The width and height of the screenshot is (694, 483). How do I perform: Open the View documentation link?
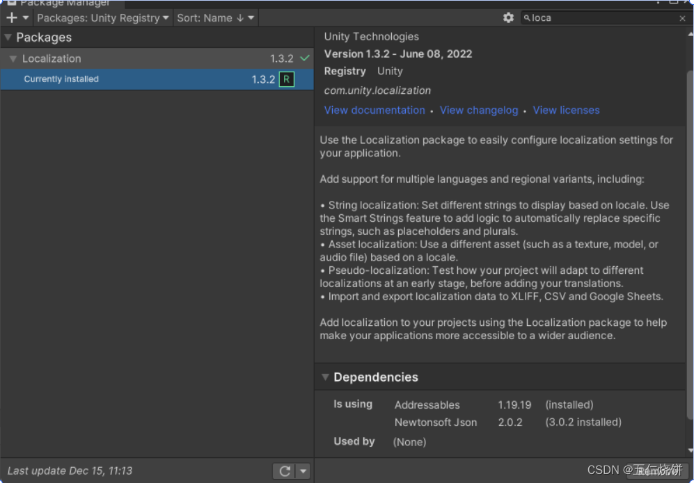pyautogui.click(x=374, y=110)
